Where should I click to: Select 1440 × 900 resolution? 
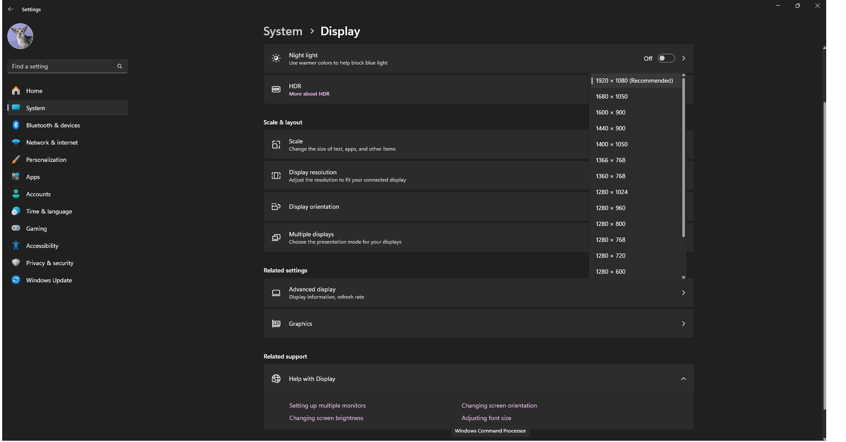636,128
